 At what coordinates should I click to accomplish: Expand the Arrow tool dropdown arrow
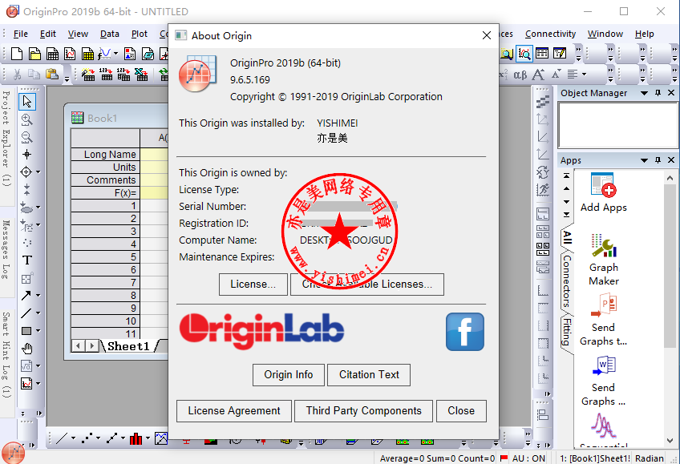(x=38, y=296)
